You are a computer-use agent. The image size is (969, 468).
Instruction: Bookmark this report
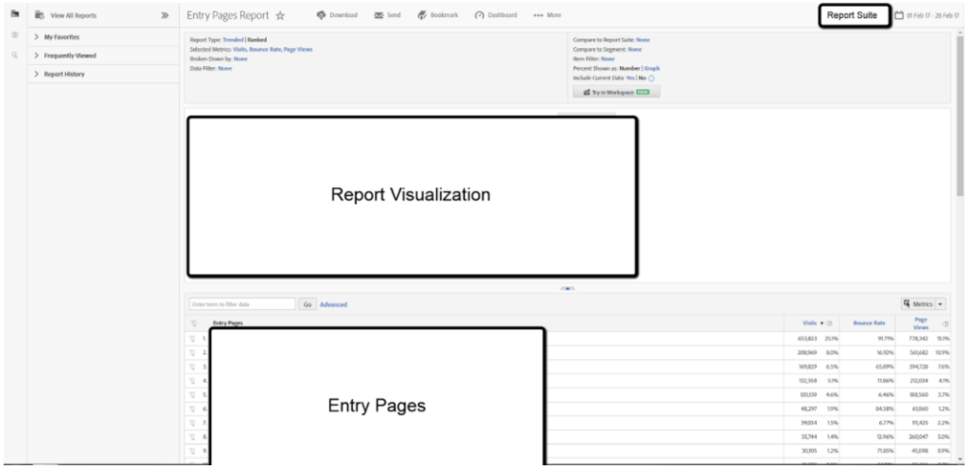(x=422, y=15)
